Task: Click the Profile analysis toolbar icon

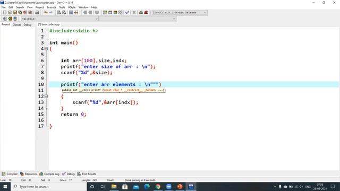Action: pyautogui.click(x=141, y=13)
